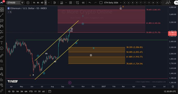Grab the quick toolbar drag handle
This screenshot has height=94, width=178.
point(163,3)
